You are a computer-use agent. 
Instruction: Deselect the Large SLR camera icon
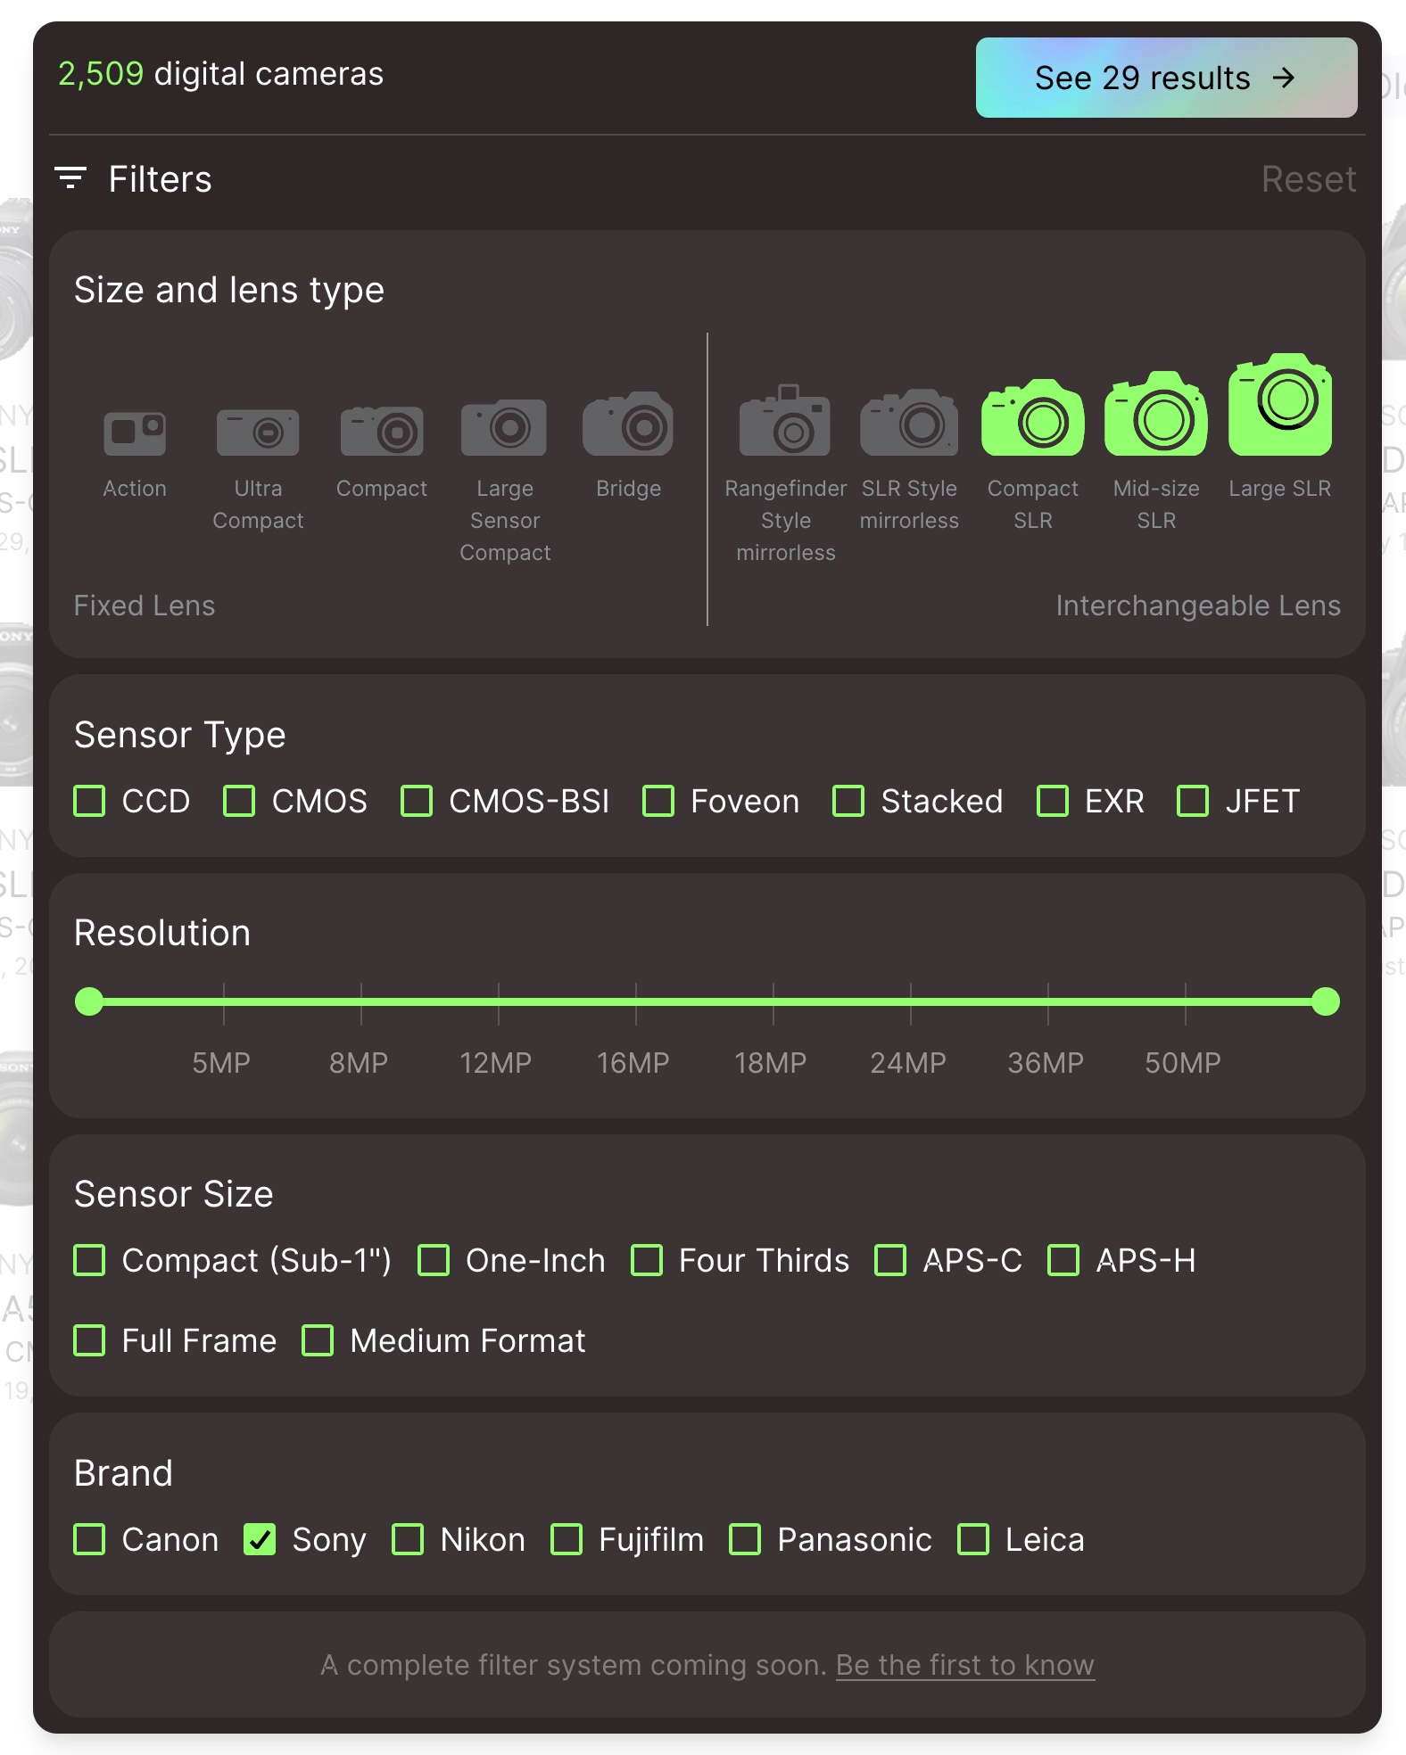1280,406
